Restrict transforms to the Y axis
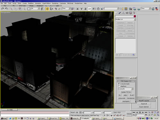Viewport: 160px width, 120px height. click(82, 9)
